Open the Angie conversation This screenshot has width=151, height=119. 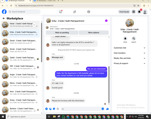pos(20,76)
